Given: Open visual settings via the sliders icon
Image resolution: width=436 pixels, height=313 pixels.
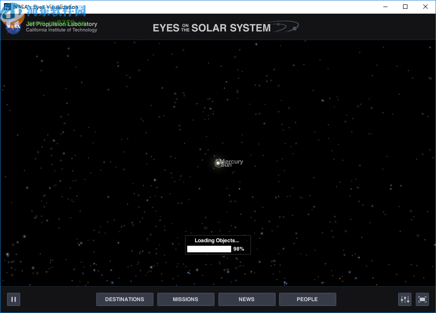Looking at the screenshot, I should [404, 299].
